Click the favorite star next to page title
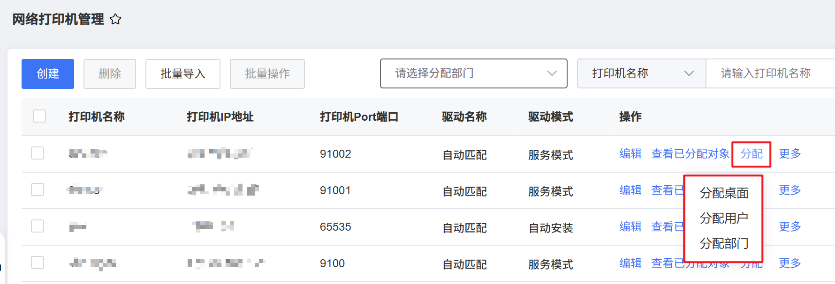This screenshot has height=284, width=835. tap(115, 19)
